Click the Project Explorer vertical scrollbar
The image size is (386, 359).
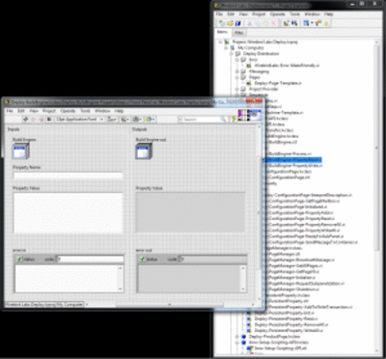tap(376, 148)
